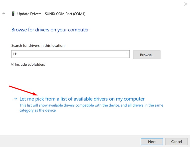The height and width of the screenshot is (147, 190).
Task: Click the "category as the device." description line
Action: [38, 110]
